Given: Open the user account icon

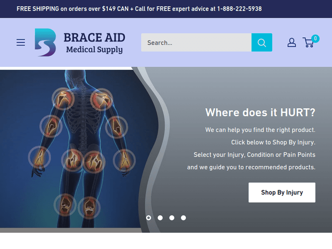Looking at the screenshot, I should tap(292, 42).
